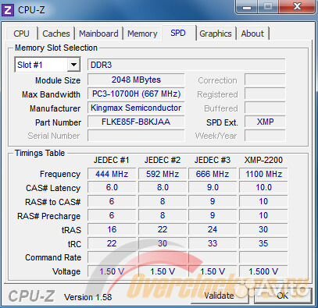This screenshot has width=318, height=308.
Task: Select the 2048 MBytes module size value
Action: (x=136, y=80)
